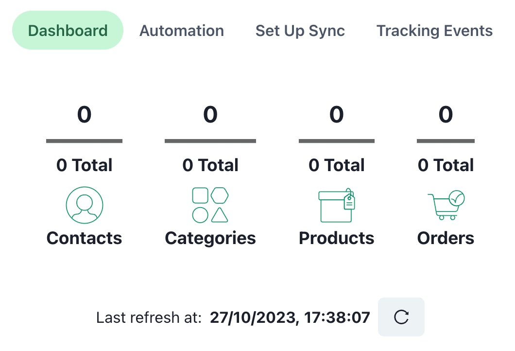This screenshot has height=351, width=515.
Task: Click the Categories shapes icon
Action: [210, 205]
